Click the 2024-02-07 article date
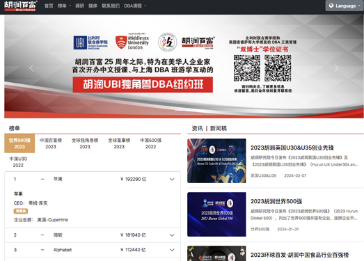The height and width of the screenshot is (261, 364). coord(295,175)
